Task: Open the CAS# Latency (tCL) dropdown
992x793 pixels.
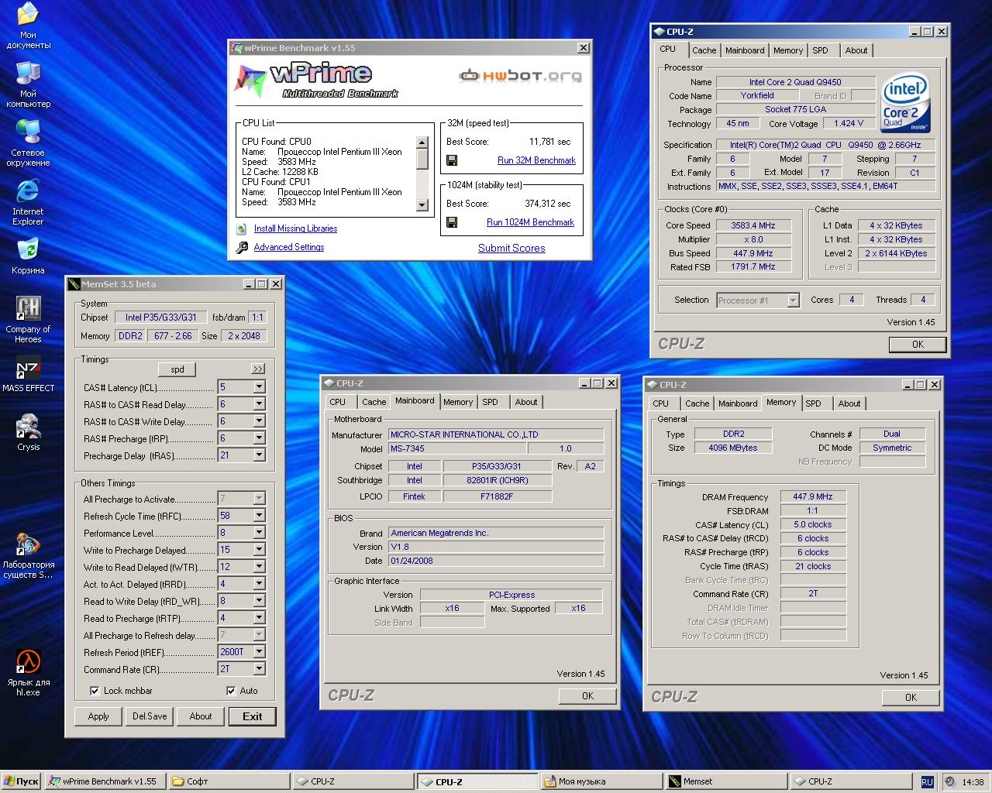Action: [259, 387]
